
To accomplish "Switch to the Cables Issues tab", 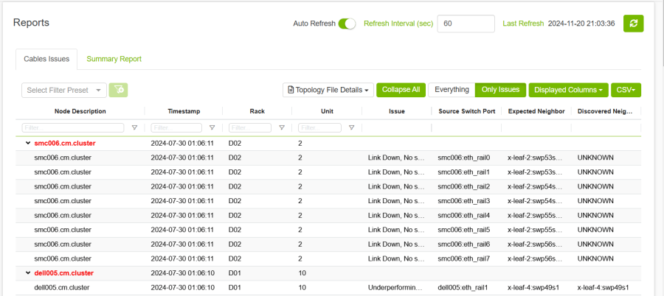I will [x=45, y=59].
